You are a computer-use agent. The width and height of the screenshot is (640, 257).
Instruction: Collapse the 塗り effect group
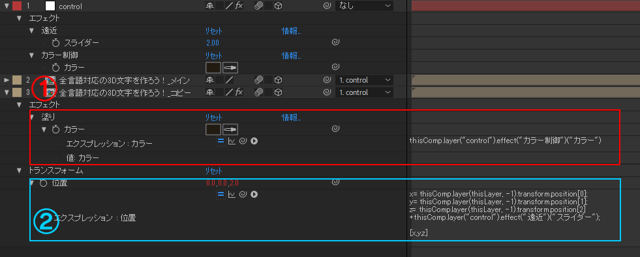[x=32, y=117]
